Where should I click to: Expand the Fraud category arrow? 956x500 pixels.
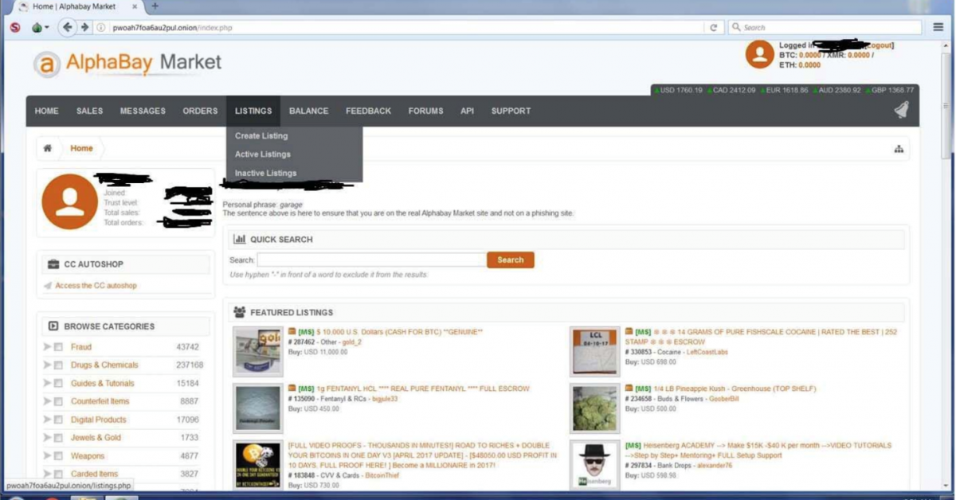47,347
